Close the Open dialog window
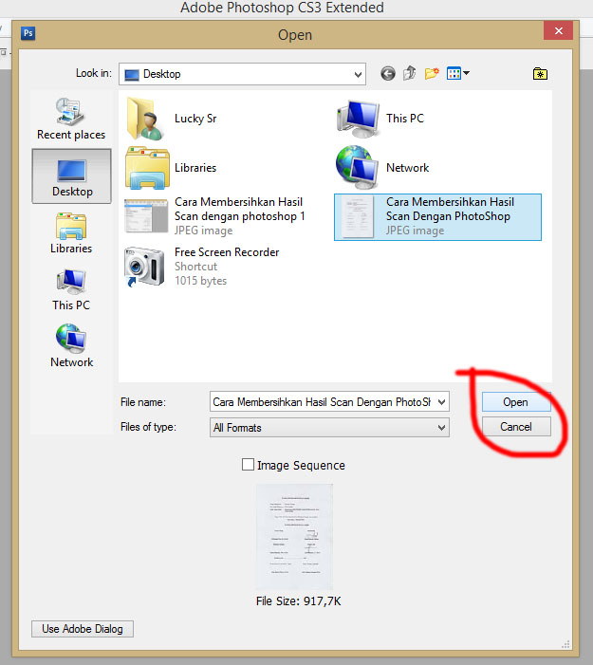The width and height of the screenshot is (593, 665). 559,30
